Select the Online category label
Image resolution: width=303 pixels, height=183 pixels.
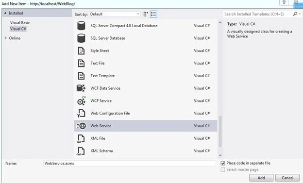pos(15,38)
